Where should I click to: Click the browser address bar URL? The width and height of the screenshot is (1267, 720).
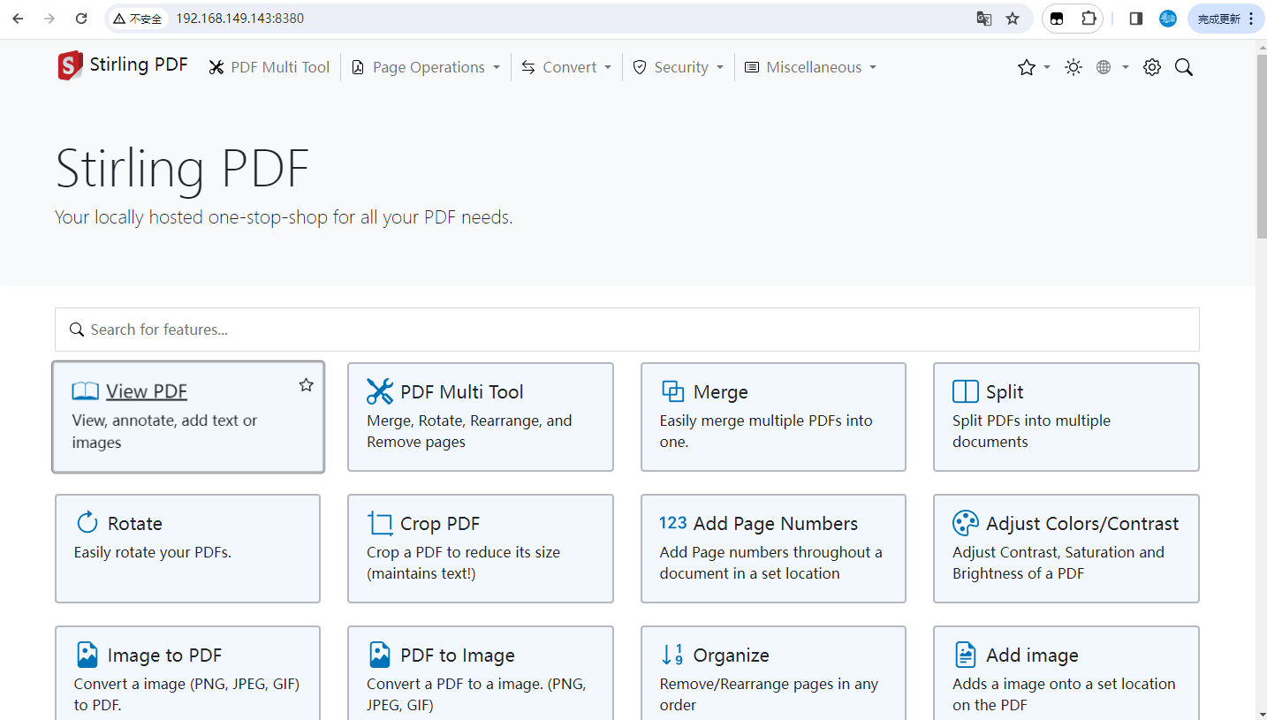pos(240,19)
